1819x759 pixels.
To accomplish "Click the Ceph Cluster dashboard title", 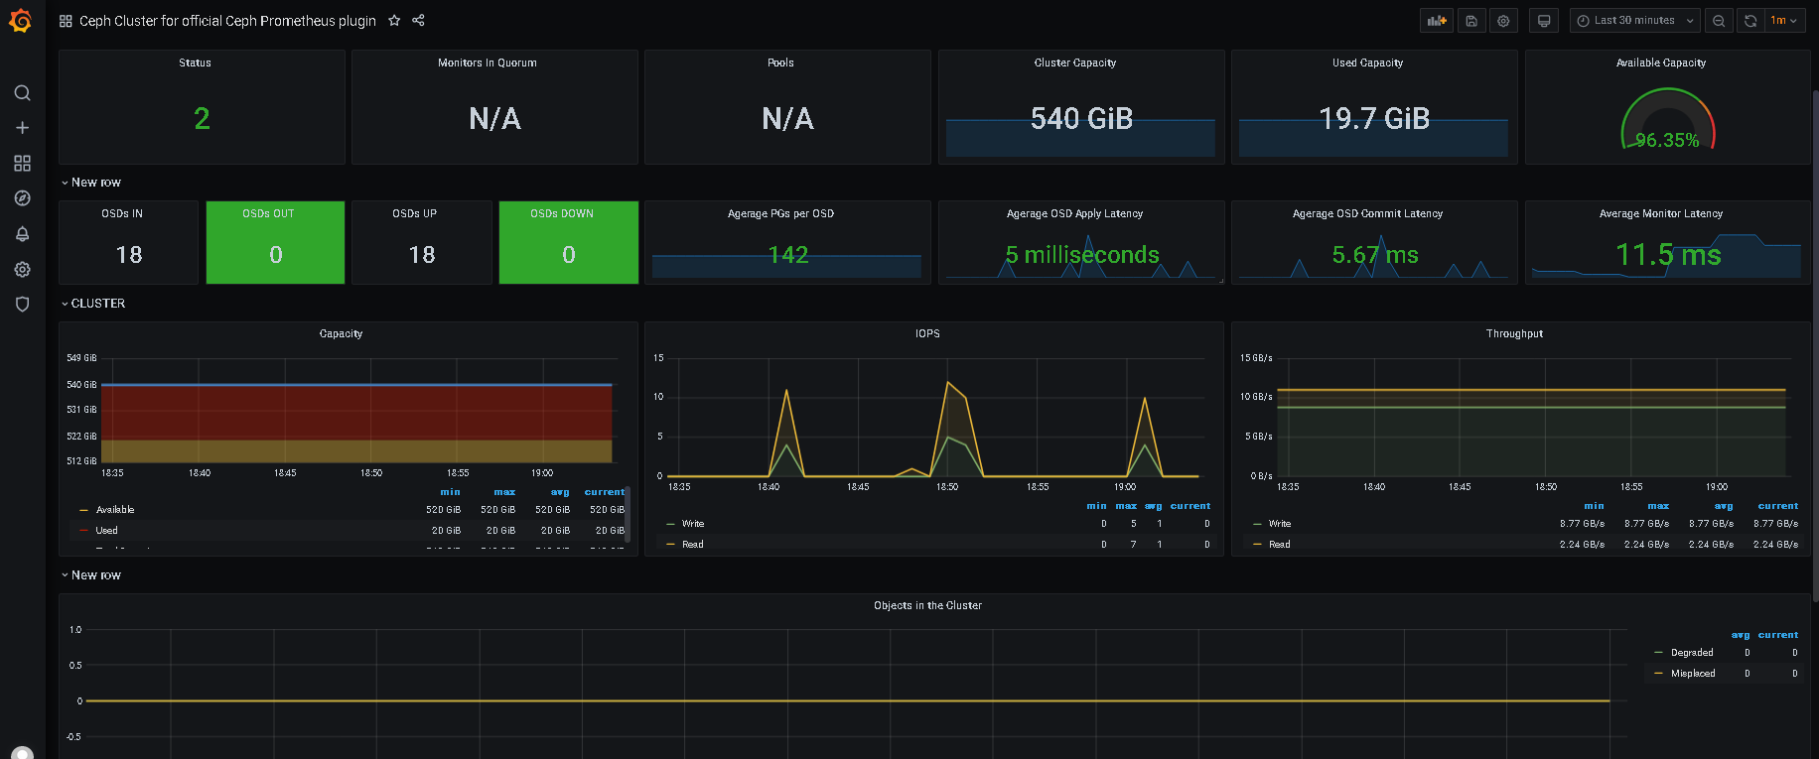I will coord(227,21).
